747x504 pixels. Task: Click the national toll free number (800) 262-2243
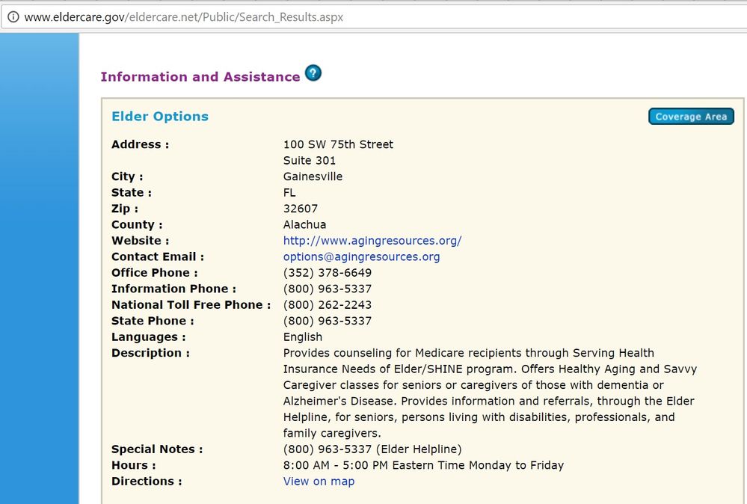[327, 305]
